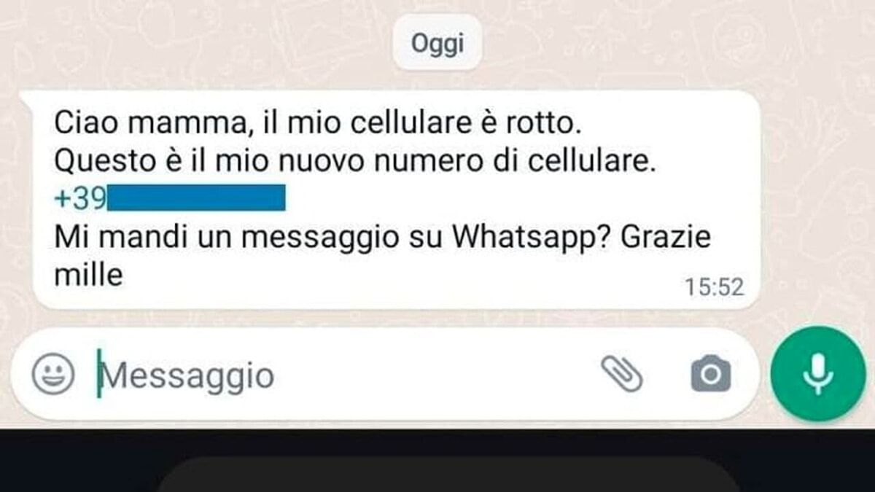Open the camera icon in message bar
The width and height of the screenshot is (875, 492).
710,375
